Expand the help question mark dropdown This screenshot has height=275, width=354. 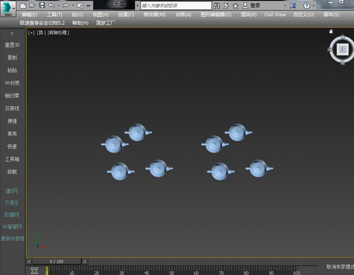click(x=314, y=6)
